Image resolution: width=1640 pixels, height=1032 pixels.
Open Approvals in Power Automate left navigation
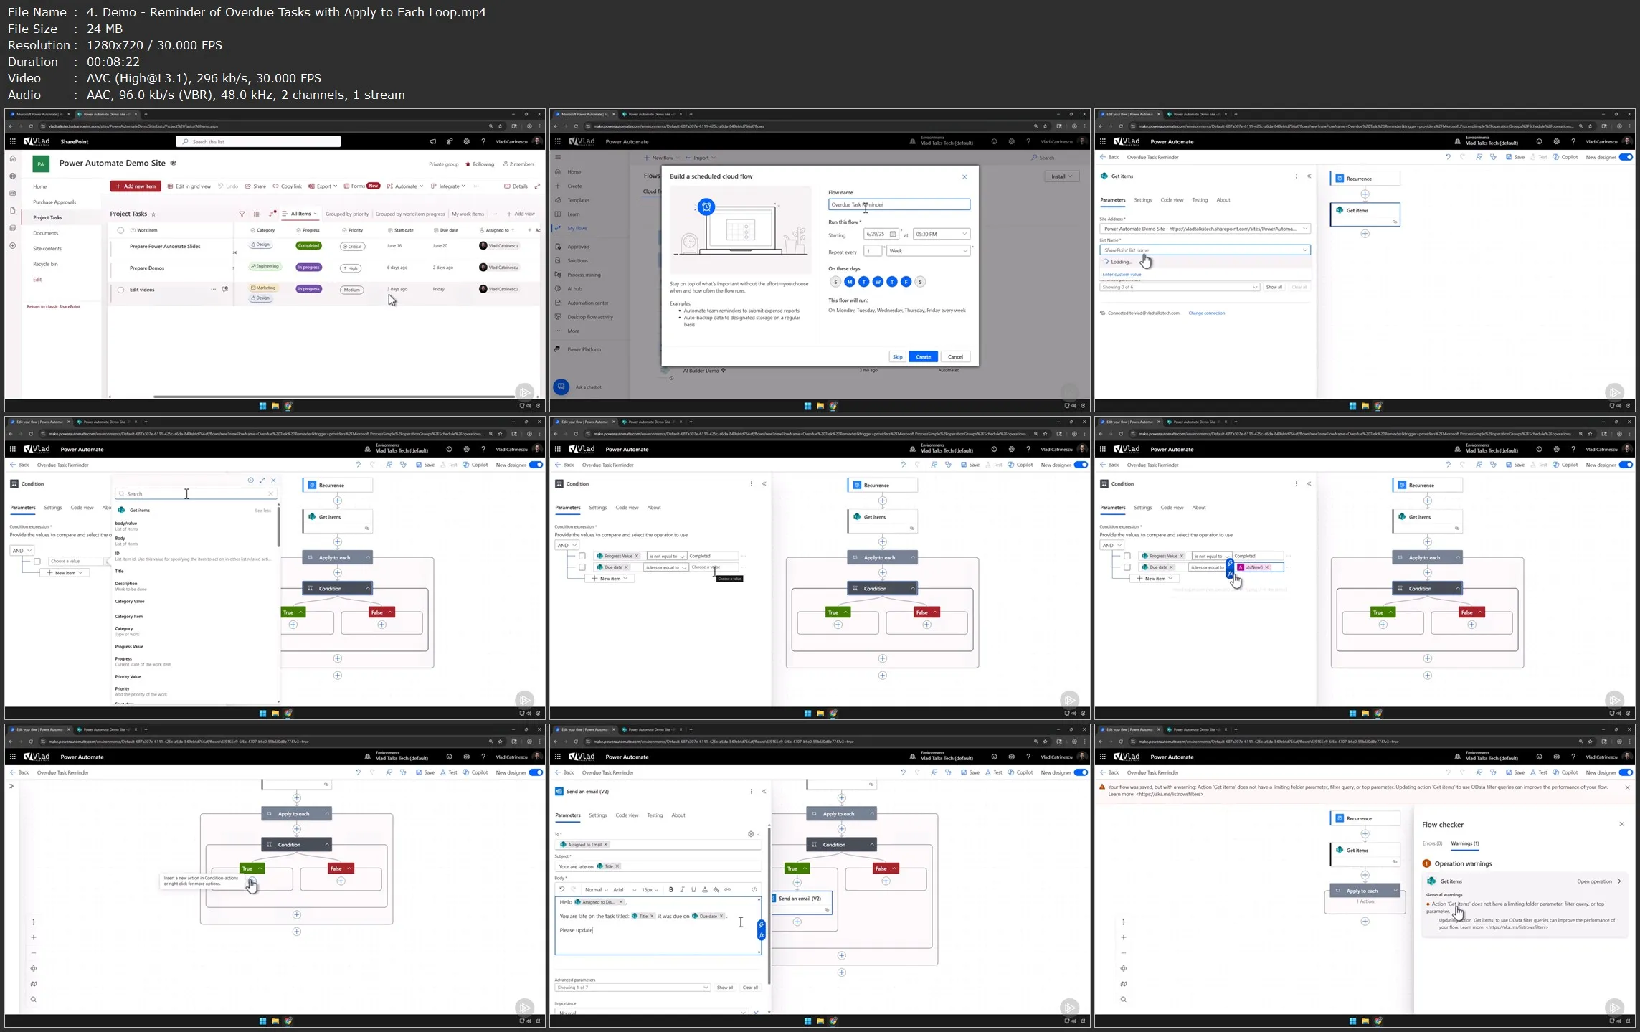click(578, 247)
